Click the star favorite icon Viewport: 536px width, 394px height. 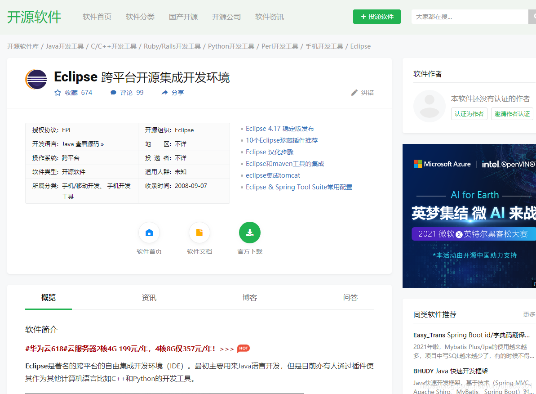pos(58,93)
